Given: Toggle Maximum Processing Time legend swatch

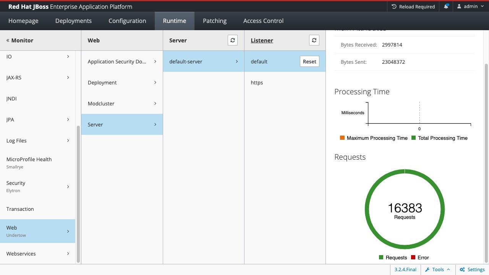Looking at the screenshot, I should pos(342,138).
